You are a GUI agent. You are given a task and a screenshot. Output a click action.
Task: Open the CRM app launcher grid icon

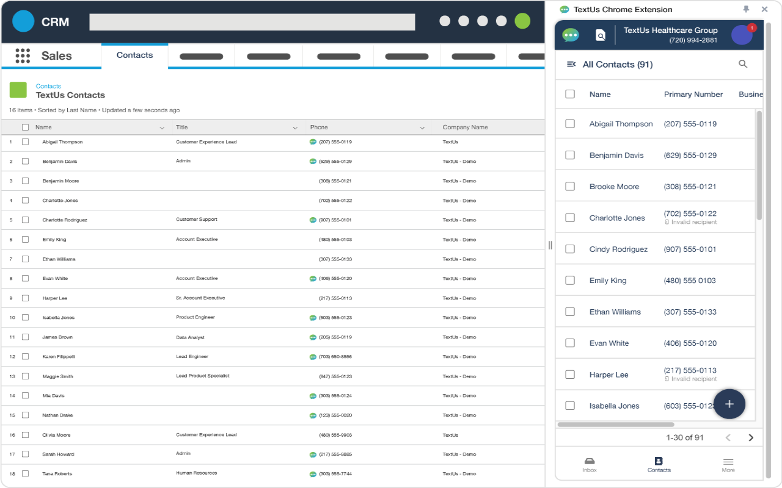(23, 56)
